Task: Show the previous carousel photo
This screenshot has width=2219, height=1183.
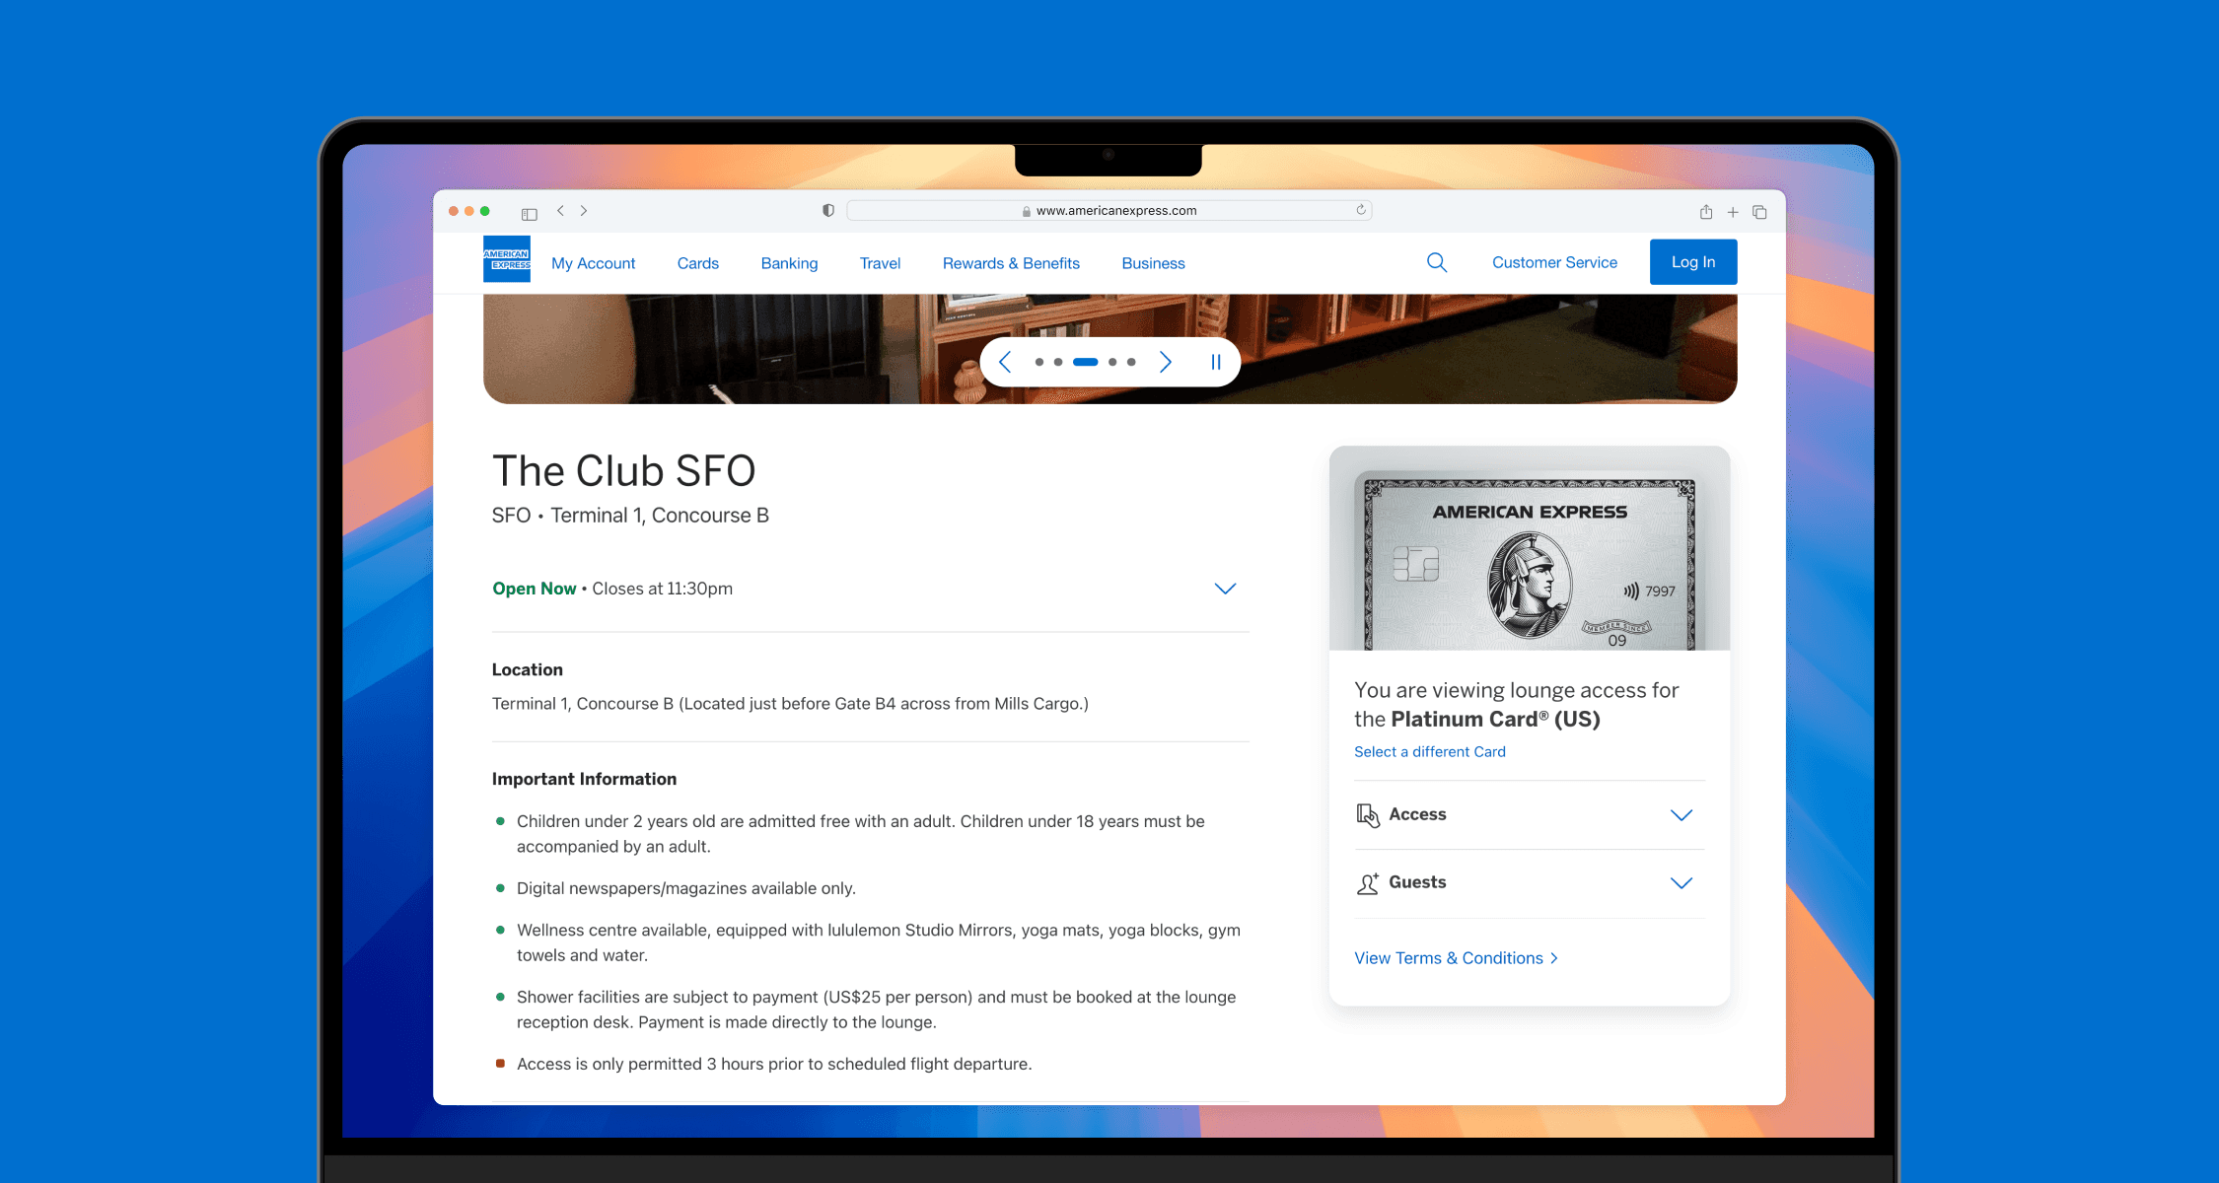Action: (1005, 362)
